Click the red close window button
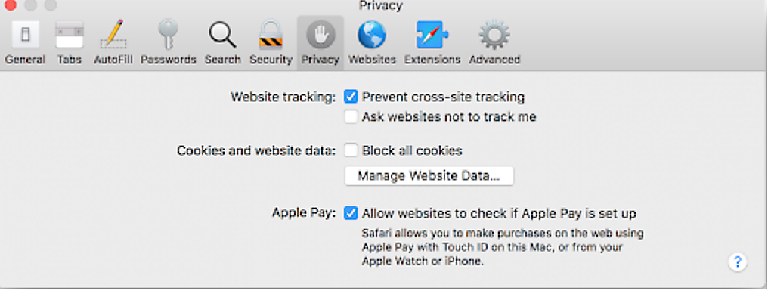 pyautogui.click(x=11, y=5)
